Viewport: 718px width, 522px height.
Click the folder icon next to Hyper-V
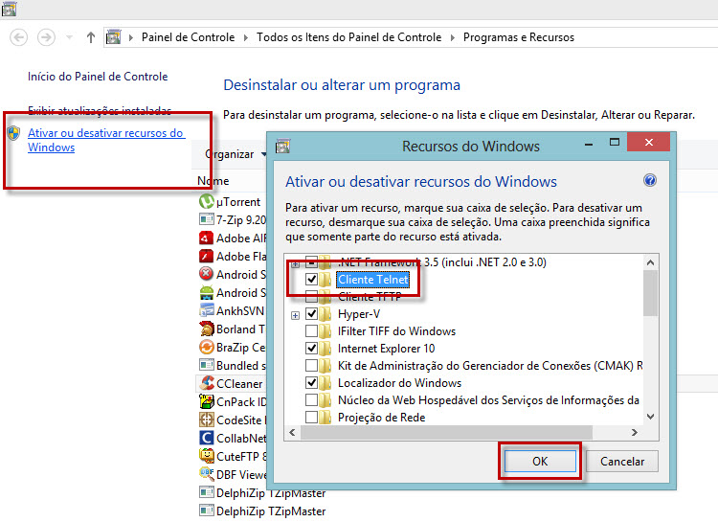pos(325,314)
